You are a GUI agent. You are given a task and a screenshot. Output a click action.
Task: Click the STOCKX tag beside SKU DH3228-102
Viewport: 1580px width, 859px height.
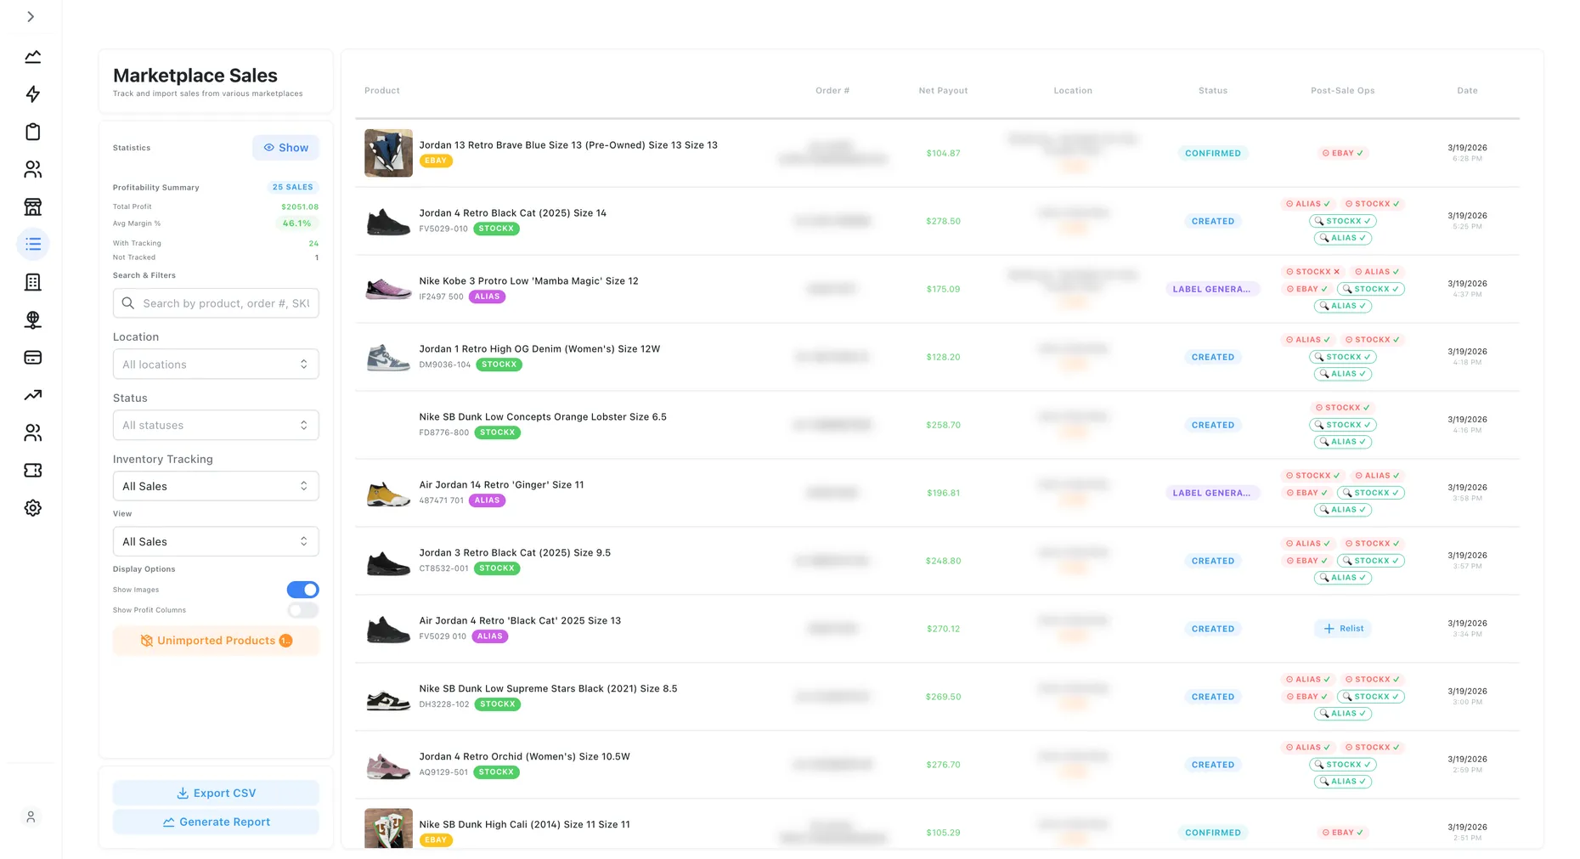coord(498,704)
